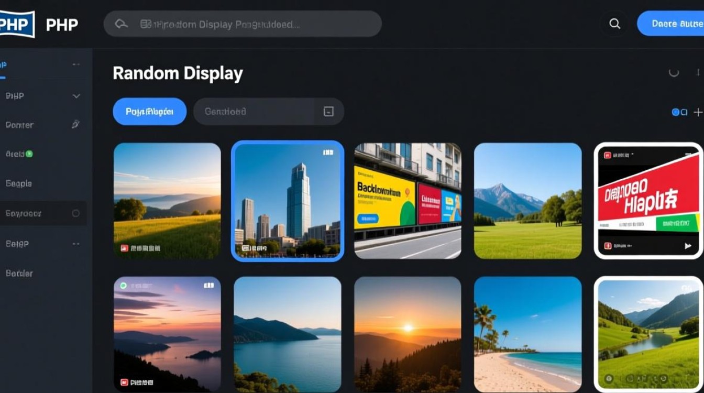
Task: Click the square icon in the gray filter pill
Action: tap(328, 112)
